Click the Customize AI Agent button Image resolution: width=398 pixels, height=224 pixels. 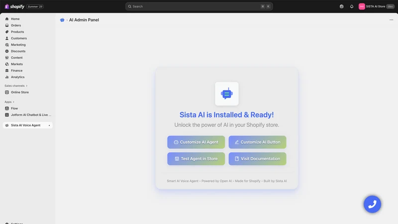click(x=196, y=142)
